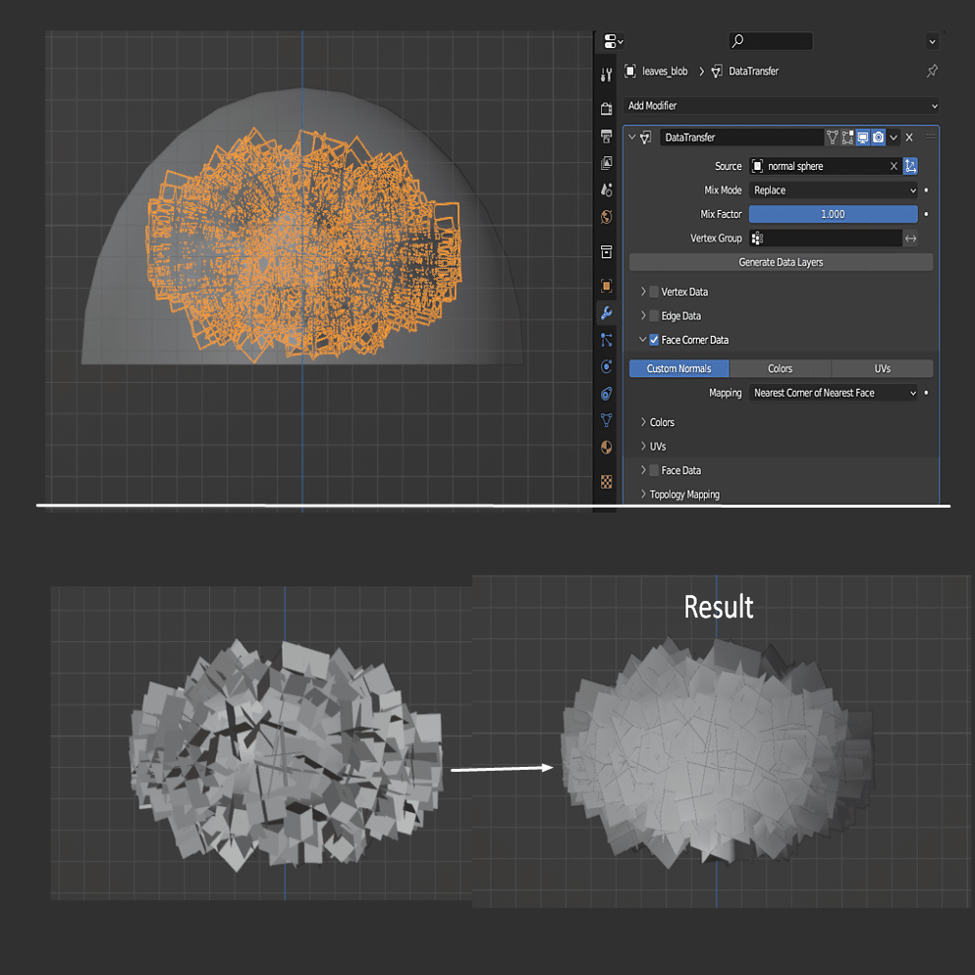This screenshot has height=975, width=975.
Task: Pin the properties editor context
Action: tap(932, 71)
